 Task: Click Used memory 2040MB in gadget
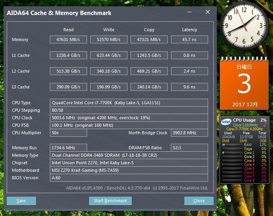pyautogui.click(x=228, y=137)
